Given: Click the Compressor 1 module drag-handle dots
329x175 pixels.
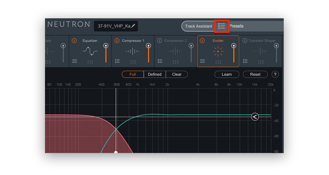Looking at the screenshot, I should click(x=133, y=62).
